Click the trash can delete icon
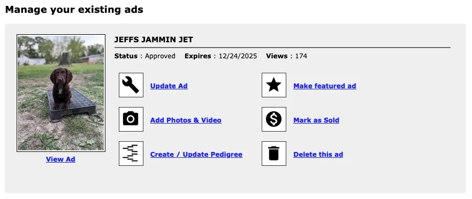472x199 pixels. pyautogui.click(x=274, y=154)
